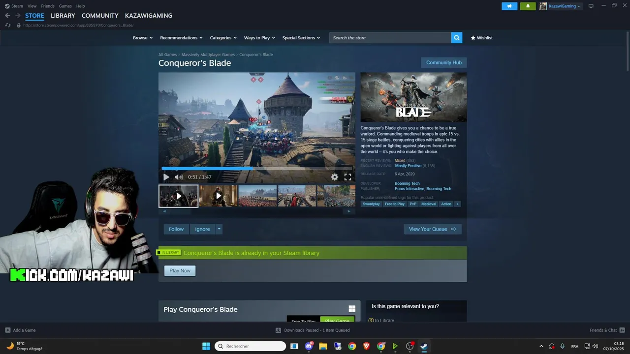Expand the Browse dropdown
The height and width of the screenshot is (354, 630).
point(143,38)
